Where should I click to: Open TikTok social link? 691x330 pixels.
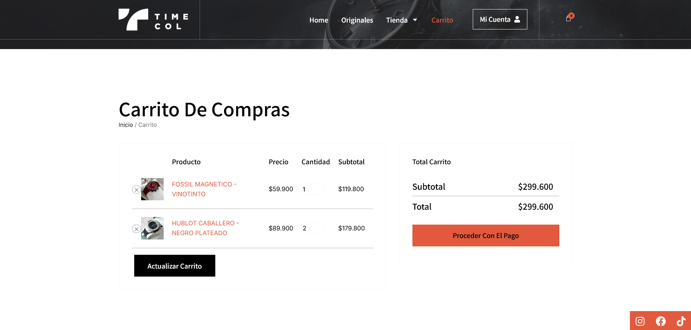tap(681, 321)
